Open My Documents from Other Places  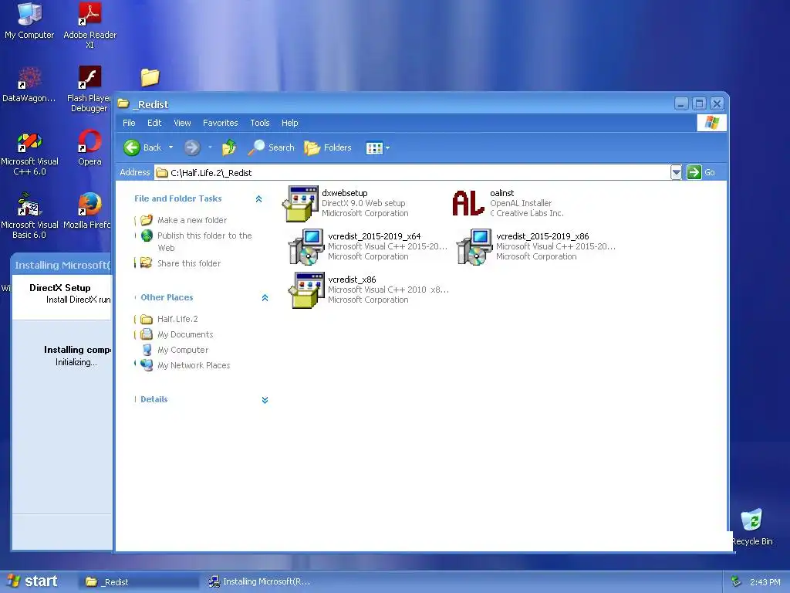click(185, 335)
